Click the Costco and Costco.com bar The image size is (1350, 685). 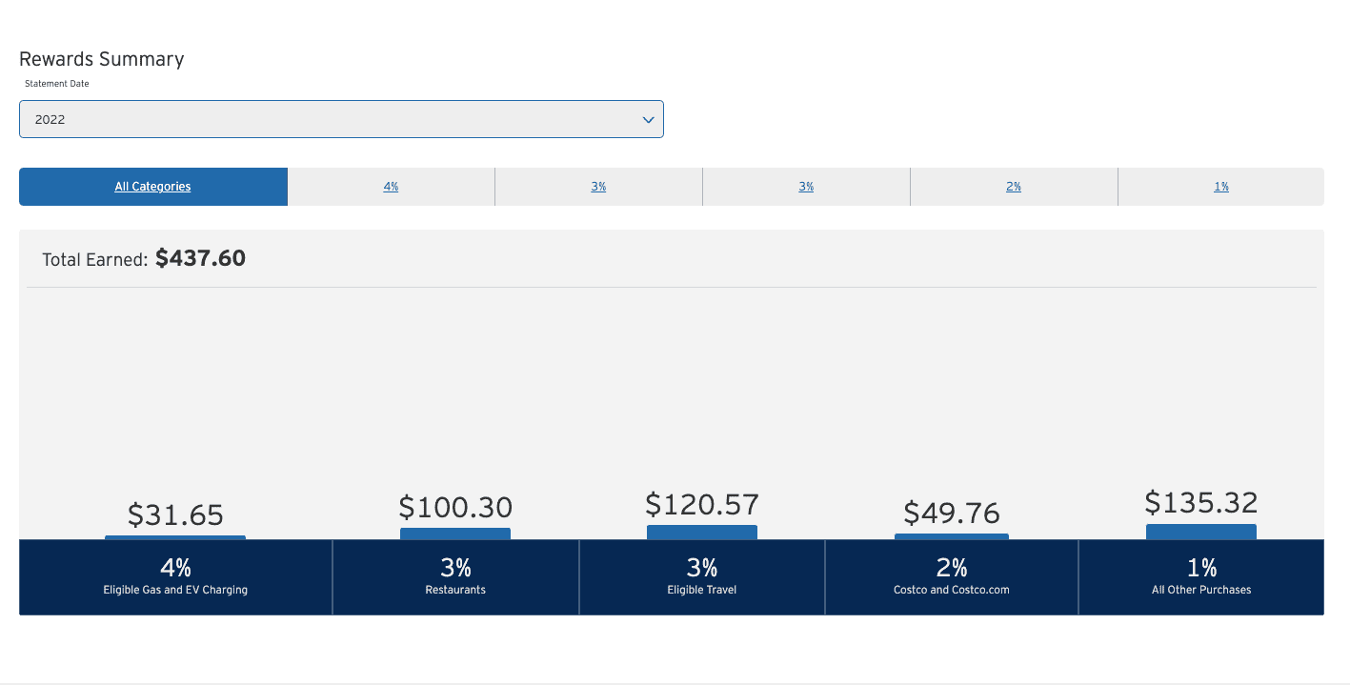point(952,537)
